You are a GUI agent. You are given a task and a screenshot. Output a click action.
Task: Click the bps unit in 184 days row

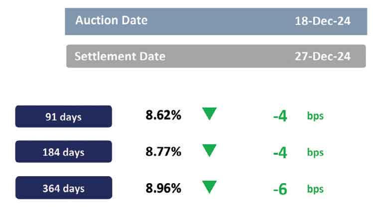(x=315, y=153)
